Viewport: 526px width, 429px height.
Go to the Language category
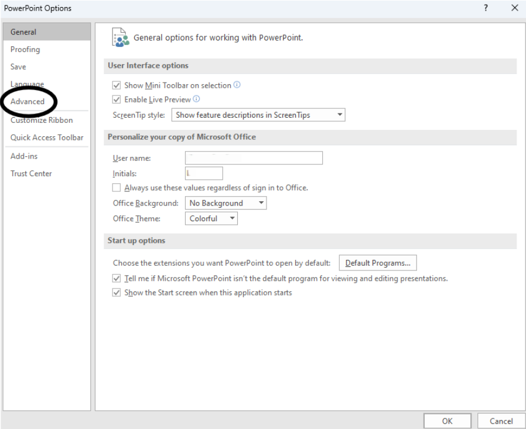[x=47, y=84]
